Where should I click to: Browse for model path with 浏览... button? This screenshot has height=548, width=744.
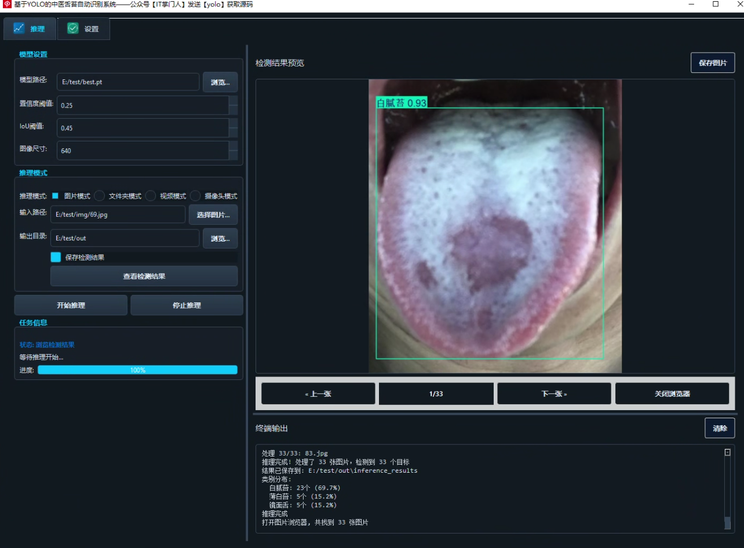pos(220,82)
